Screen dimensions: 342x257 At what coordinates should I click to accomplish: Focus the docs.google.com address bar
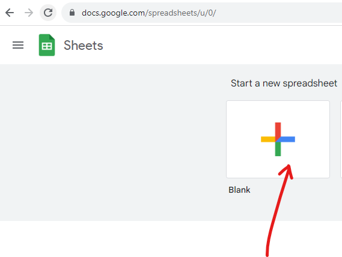pos(202,13)
